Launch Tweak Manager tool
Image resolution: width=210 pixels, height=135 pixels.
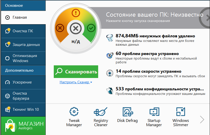(74, 117)
